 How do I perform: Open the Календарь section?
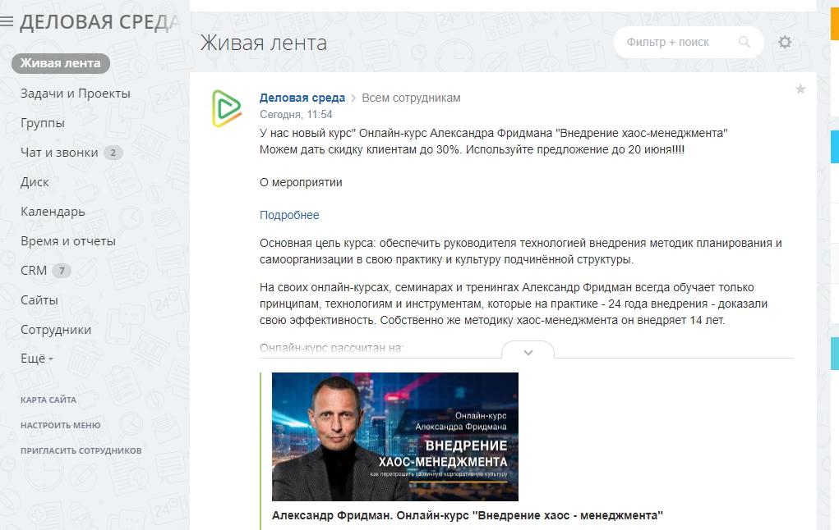pyautogui.click(x=53, y=212)
